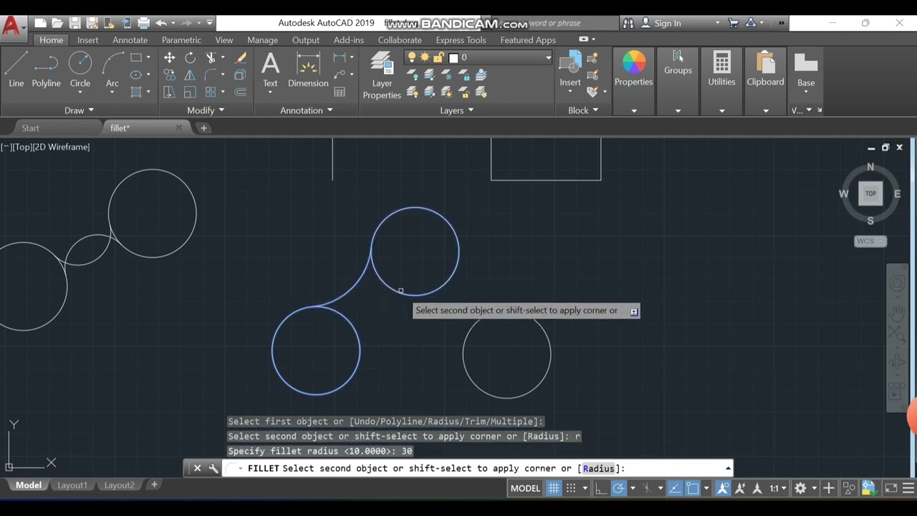The width and height of the screenshot is (917, 516).
Task: Click the Explode tool icon
Action: click(x=241, y=75)
